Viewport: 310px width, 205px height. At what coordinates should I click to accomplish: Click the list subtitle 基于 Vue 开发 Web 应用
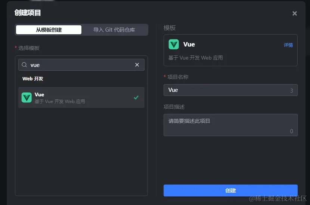coord(60,101)
